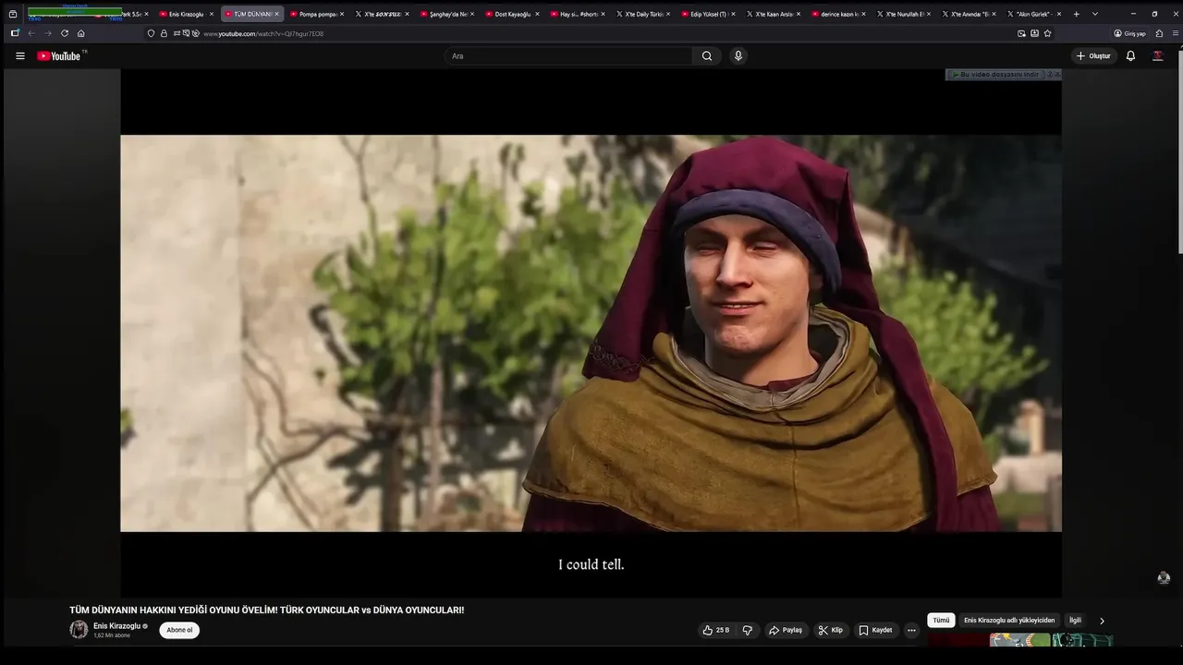Open a new browser tab with plus
Screen dimensions: 1183x665
coord(1076,14)
